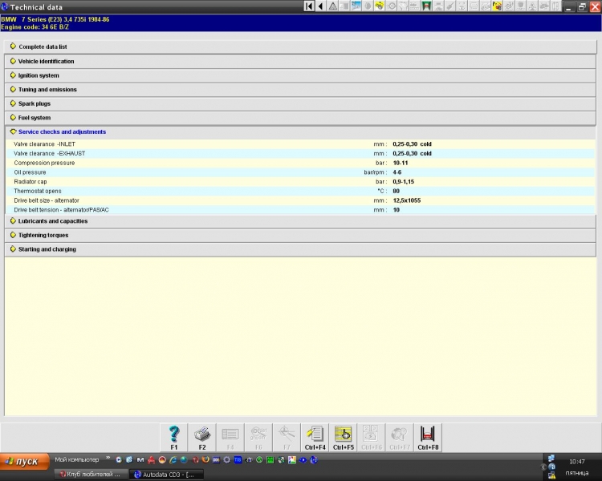The width and height of the screenshot is (602, 481).
Task: Switch to the Клуб любителей taskbar window
Action: (90, 475)
